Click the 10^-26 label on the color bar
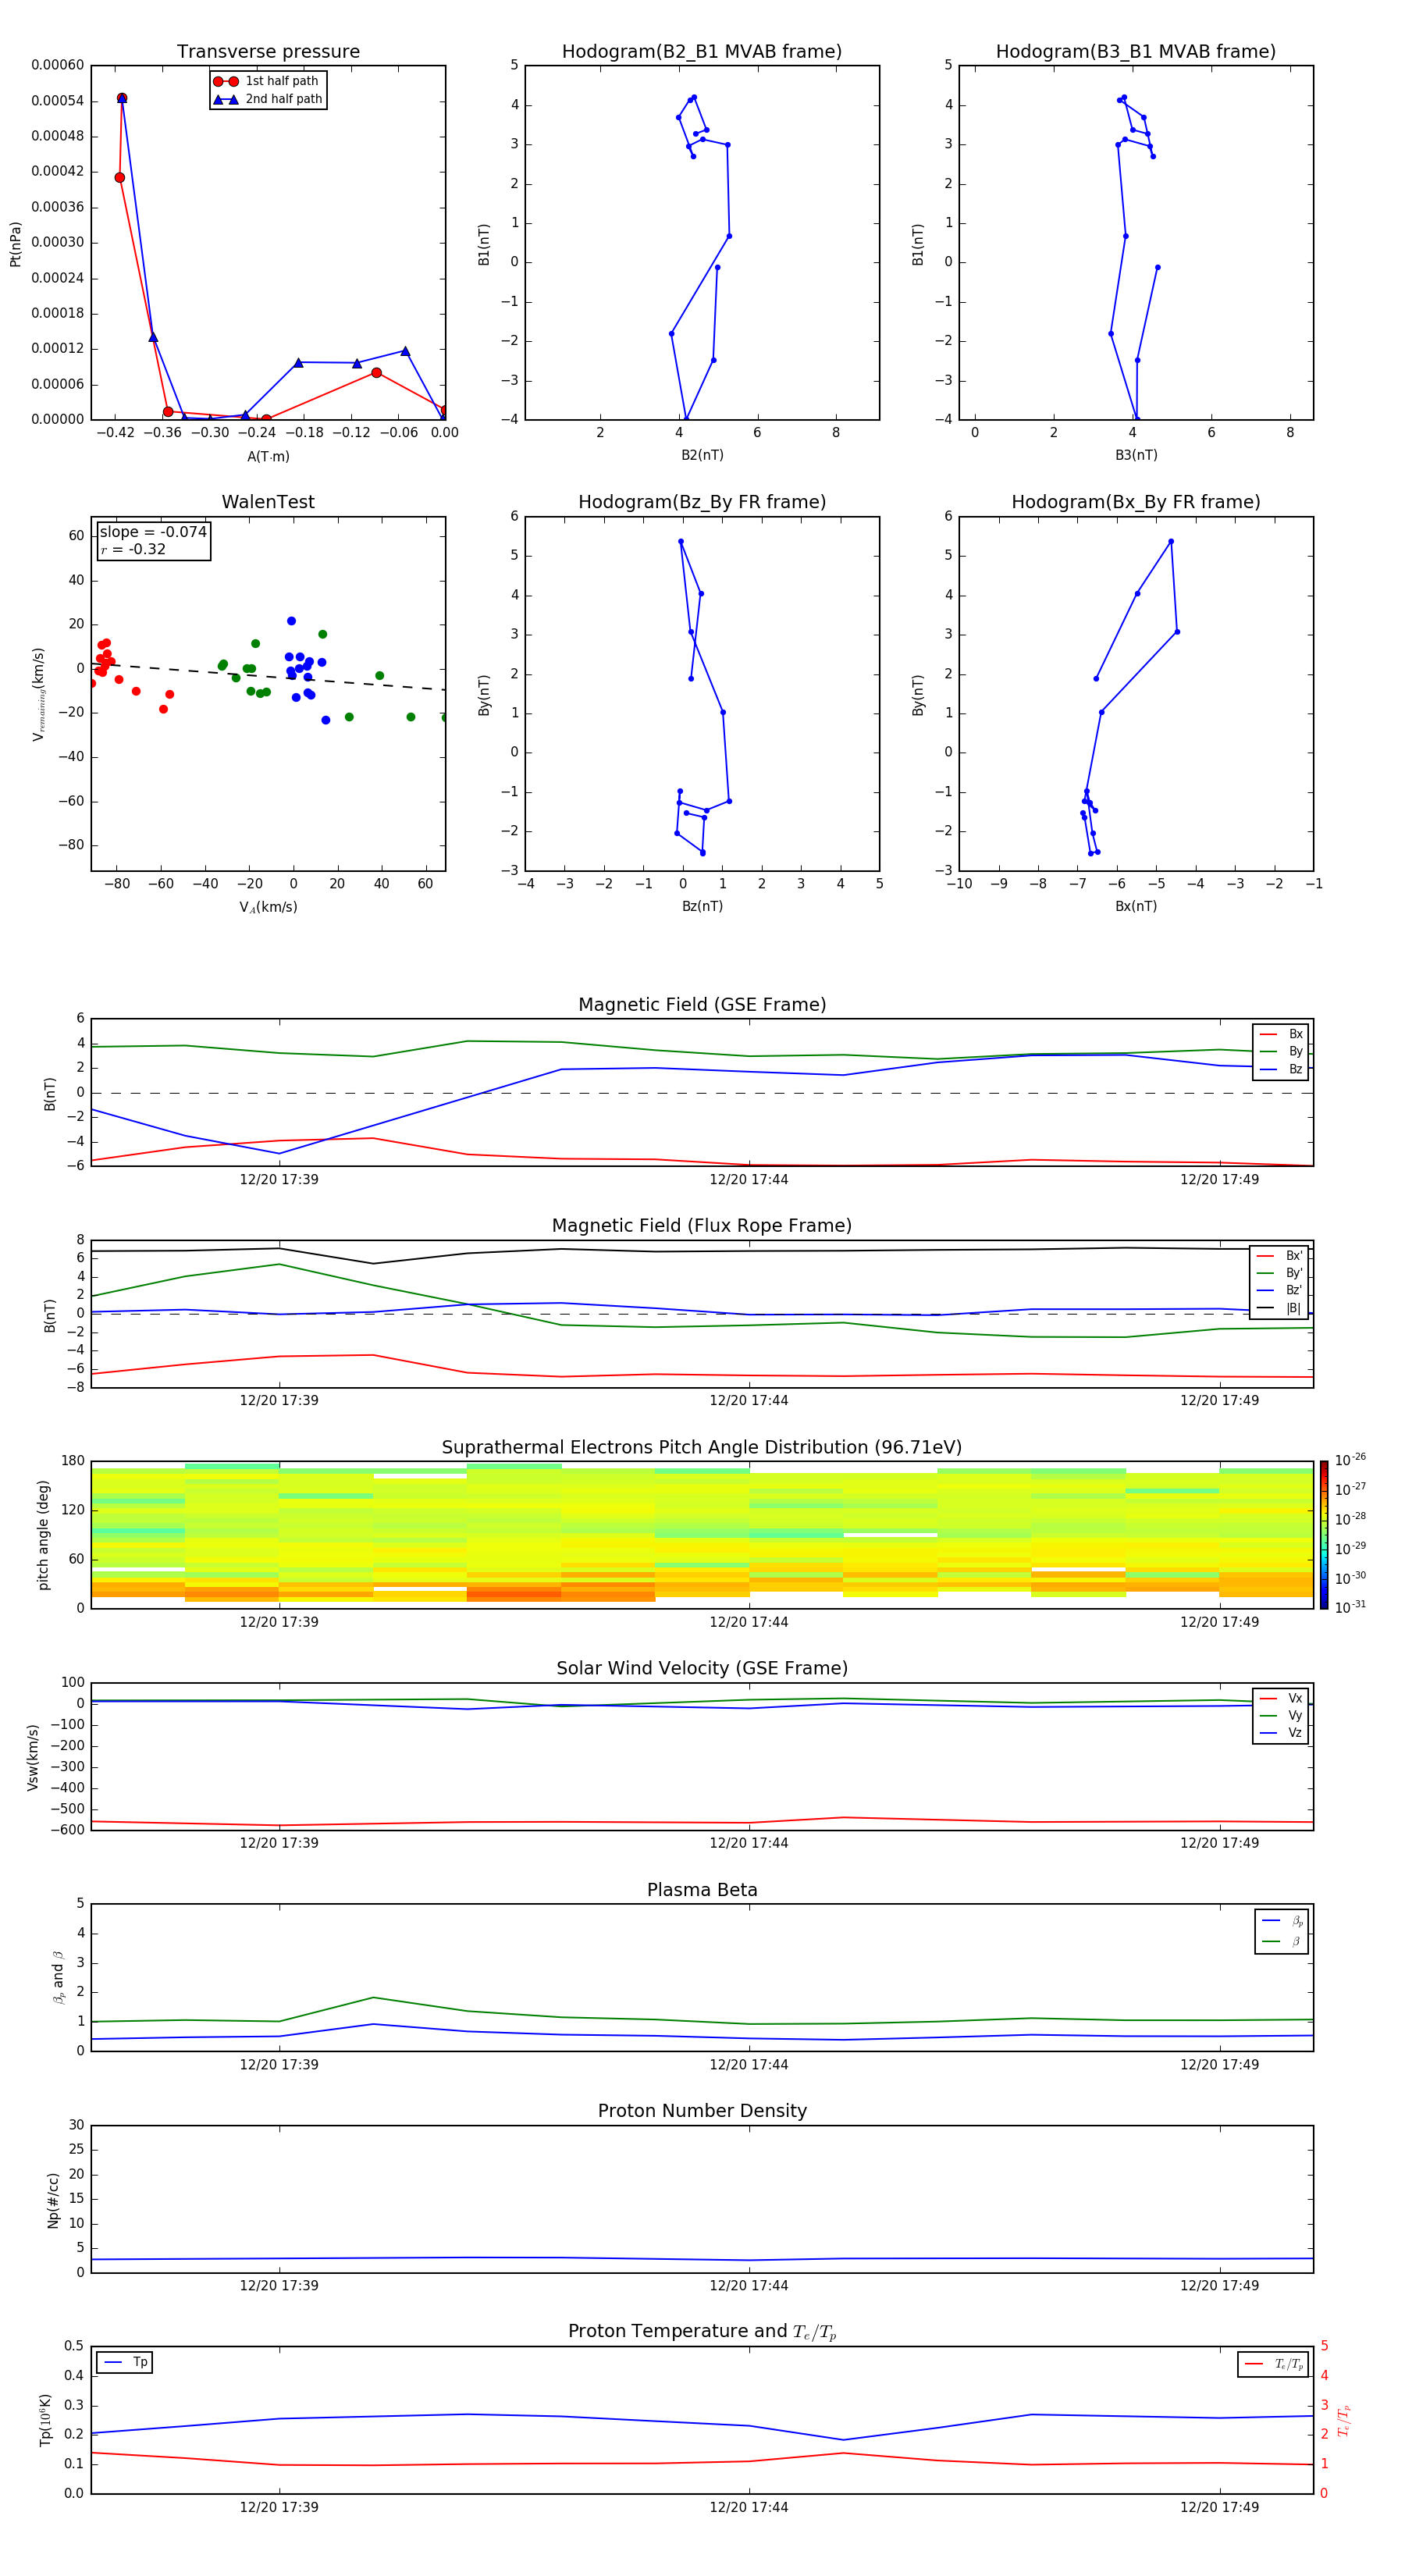The image size is (1405, 2576). coord(1350,1460)
